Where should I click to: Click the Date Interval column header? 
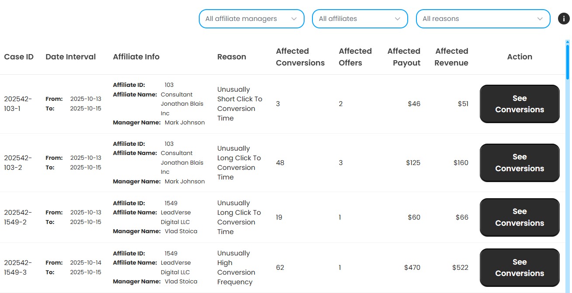(x=70, y=56)
